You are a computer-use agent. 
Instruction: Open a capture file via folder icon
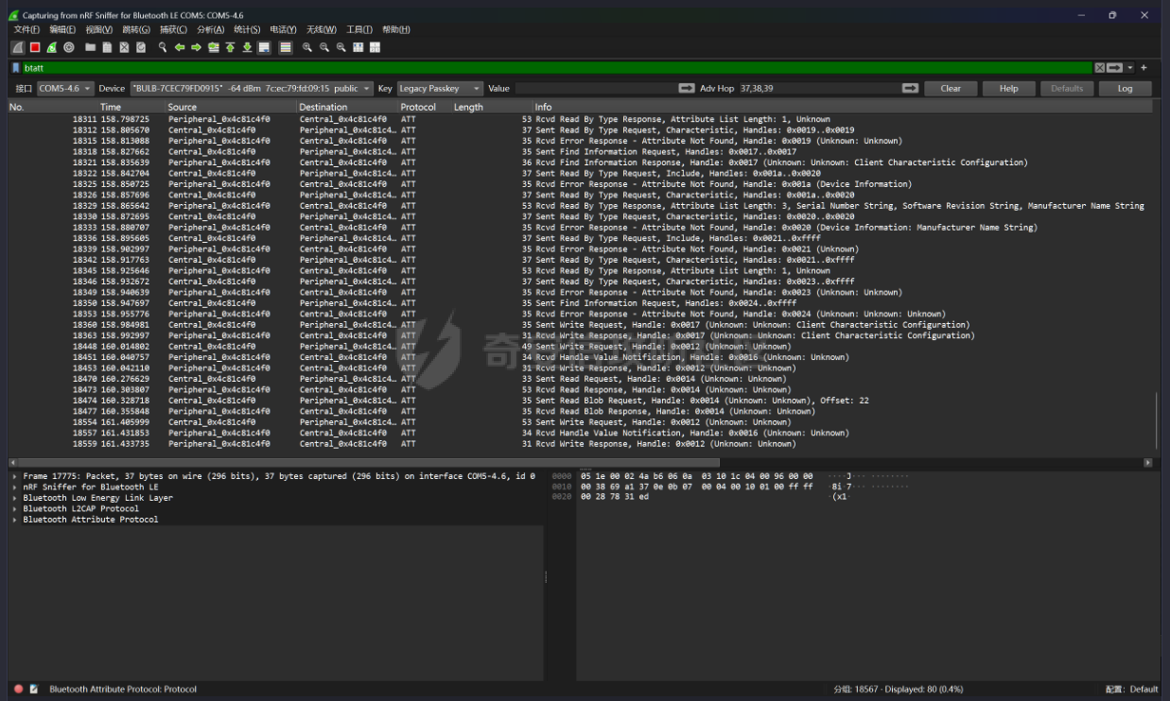[90, 47]
